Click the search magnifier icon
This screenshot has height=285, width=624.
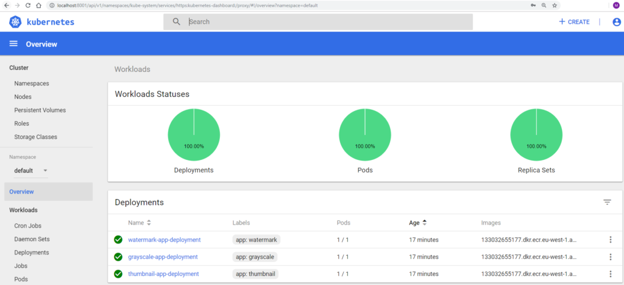tap(177, 21)
